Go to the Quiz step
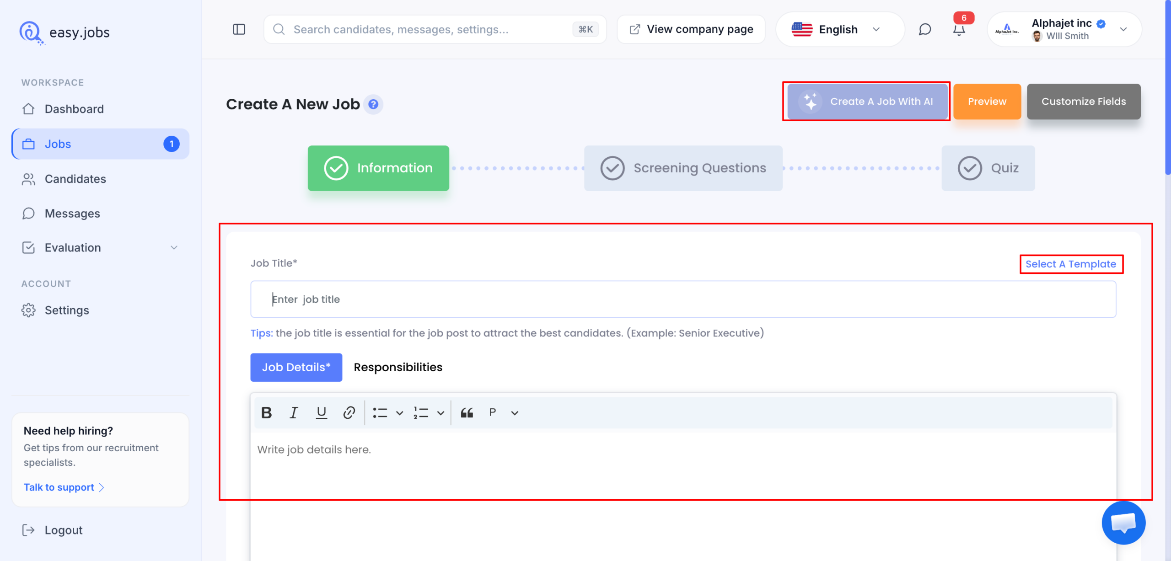The height and width of the screenshot is (561, 1171). click(988, 168)
